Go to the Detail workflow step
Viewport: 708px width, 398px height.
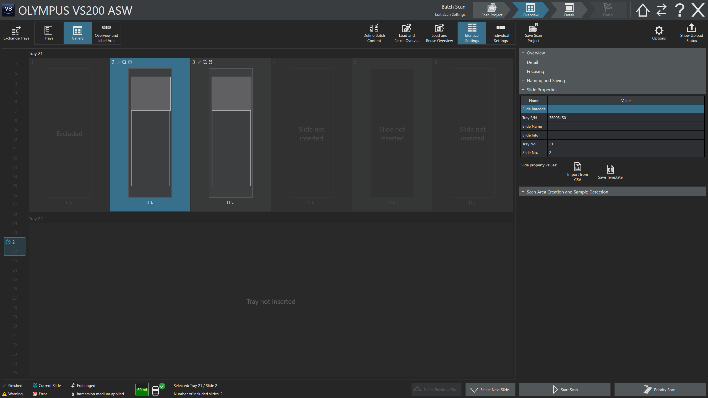(569, 10)
